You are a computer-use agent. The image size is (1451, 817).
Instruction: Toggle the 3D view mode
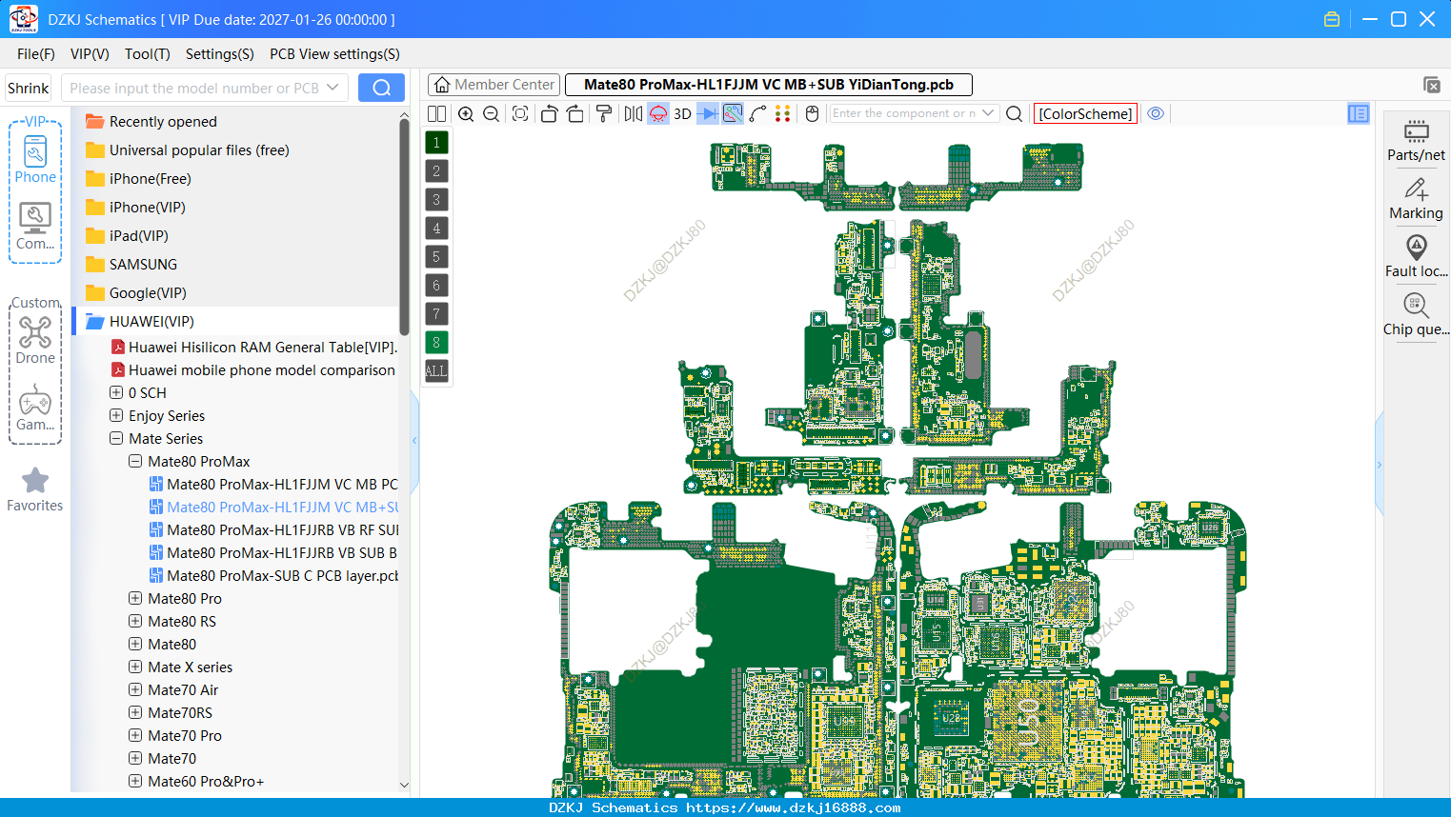(682, 113)
